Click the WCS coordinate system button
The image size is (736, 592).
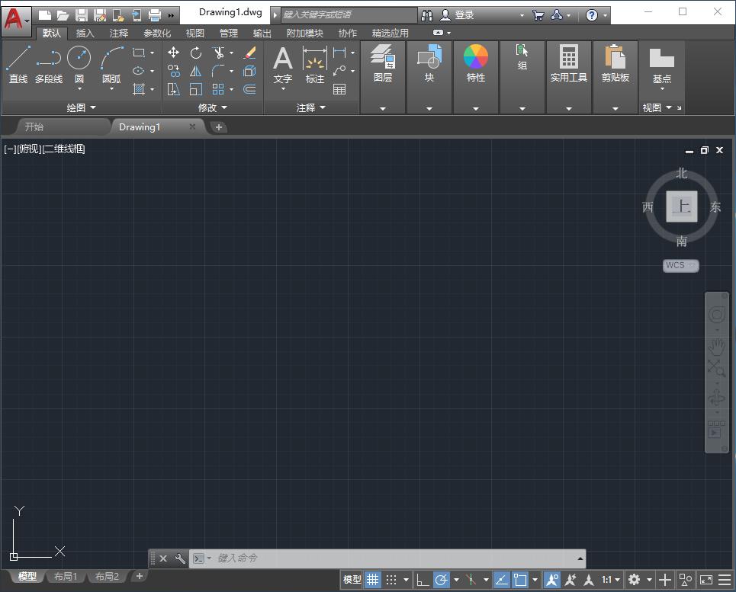pyautogui.click(x=680, y=265)
